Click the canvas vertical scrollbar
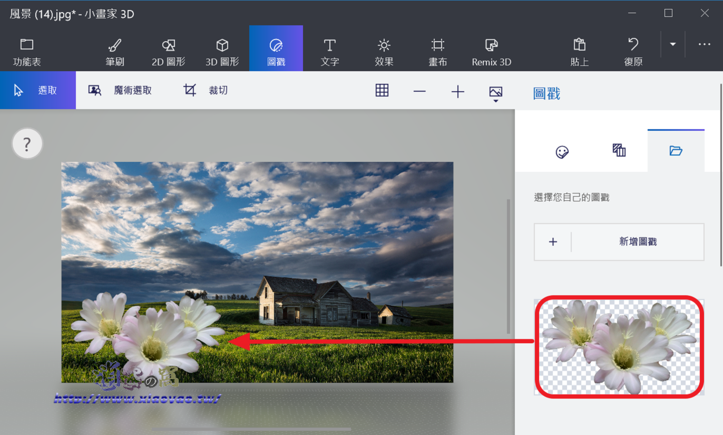 click(509, 266)
